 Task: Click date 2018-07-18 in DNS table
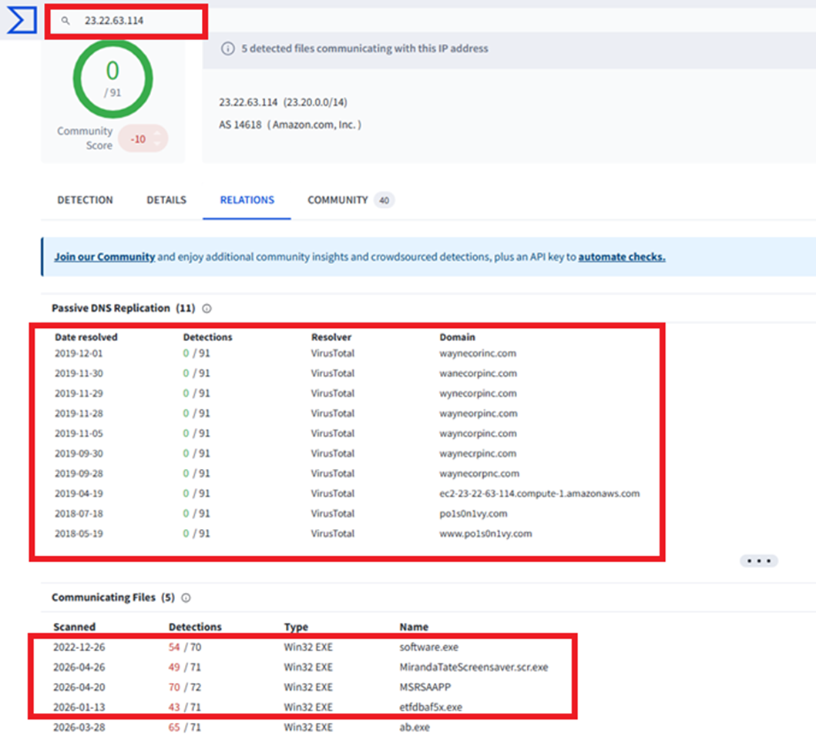pyautogui.click(x=79, y=514)
